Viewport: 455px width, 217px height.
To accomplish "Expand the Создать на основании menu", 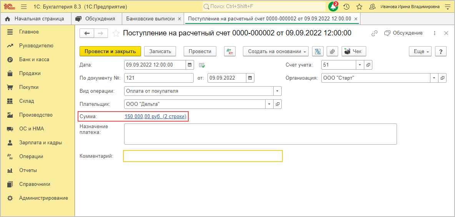I will coord(276,52).
